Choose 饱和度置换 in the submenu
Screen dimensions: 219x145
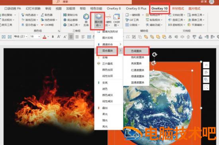point(136,57)
